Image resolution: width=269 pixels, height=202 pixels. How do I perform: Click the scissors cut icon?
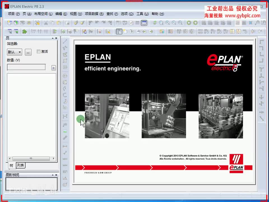[x=46, y=23]
